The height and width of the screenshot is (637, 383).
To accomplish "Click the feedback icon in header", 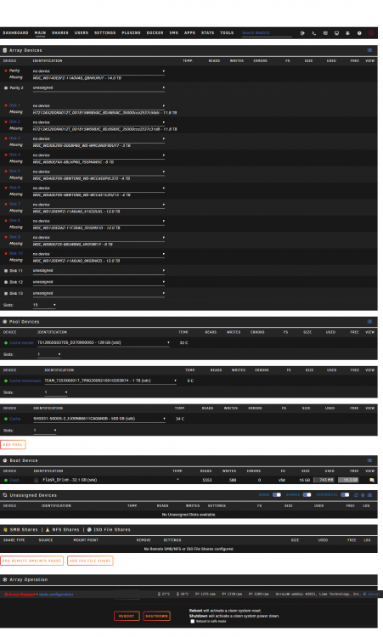I will click(325, 33).
